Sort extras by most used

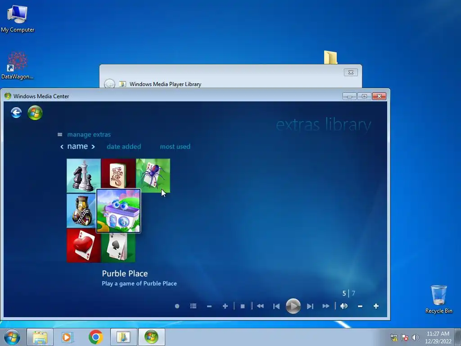click(x=175, y=146)
